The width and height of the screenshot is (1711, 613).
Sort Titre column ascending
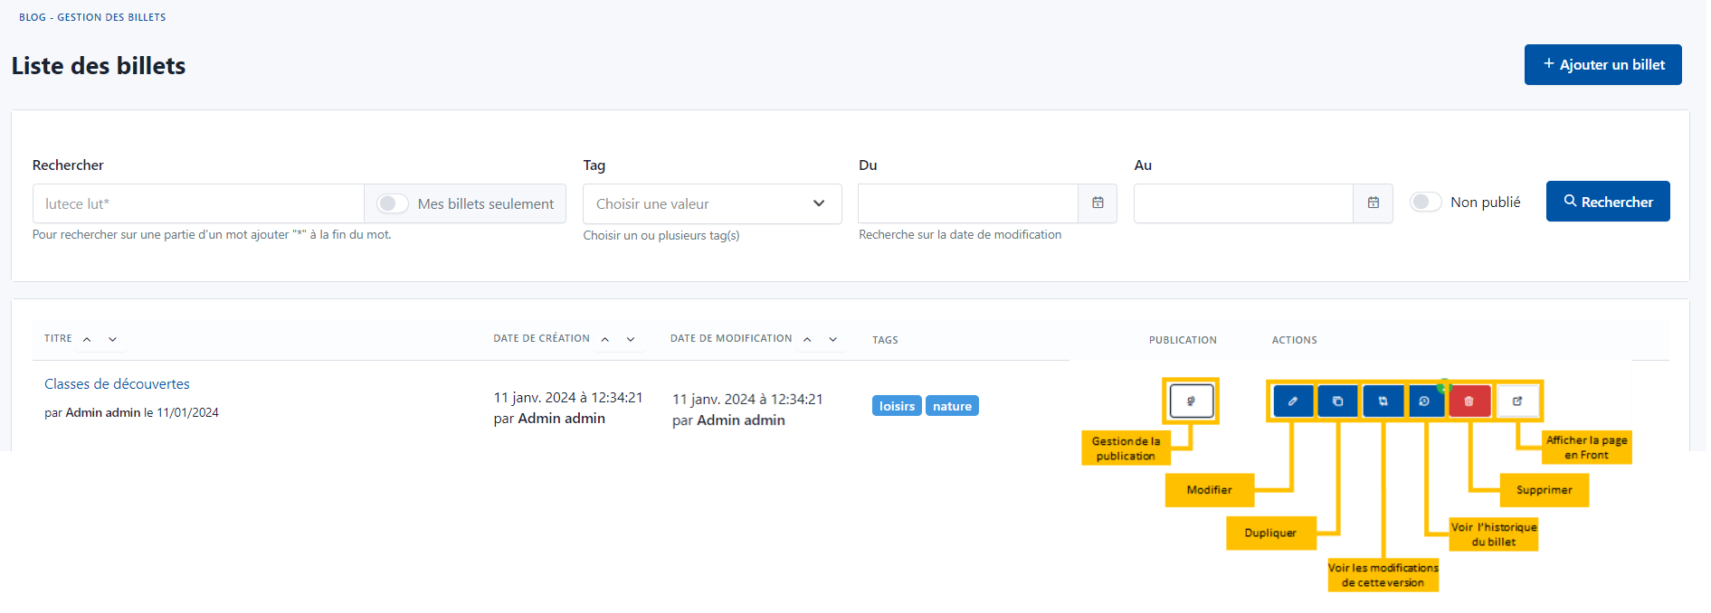[x=87, y=339]
